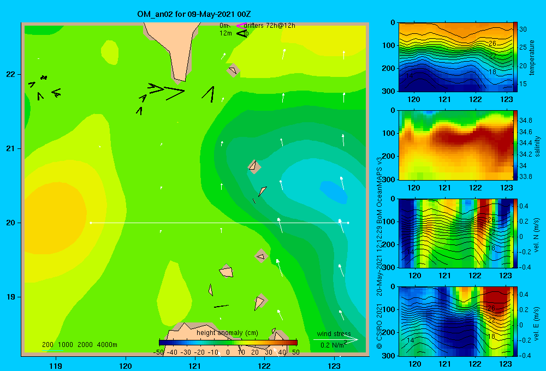Click the '12m' drifter depth label

(225, 33)
